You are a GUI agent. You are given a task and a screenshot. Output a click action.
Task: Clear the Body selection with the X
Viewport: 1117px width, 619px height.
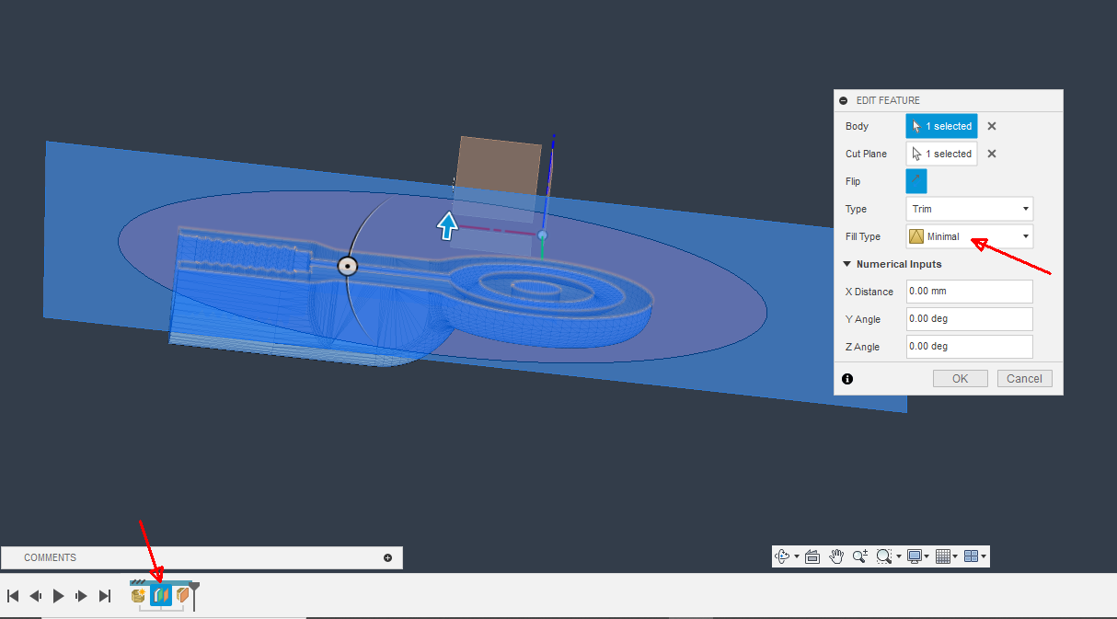[991, 126]
